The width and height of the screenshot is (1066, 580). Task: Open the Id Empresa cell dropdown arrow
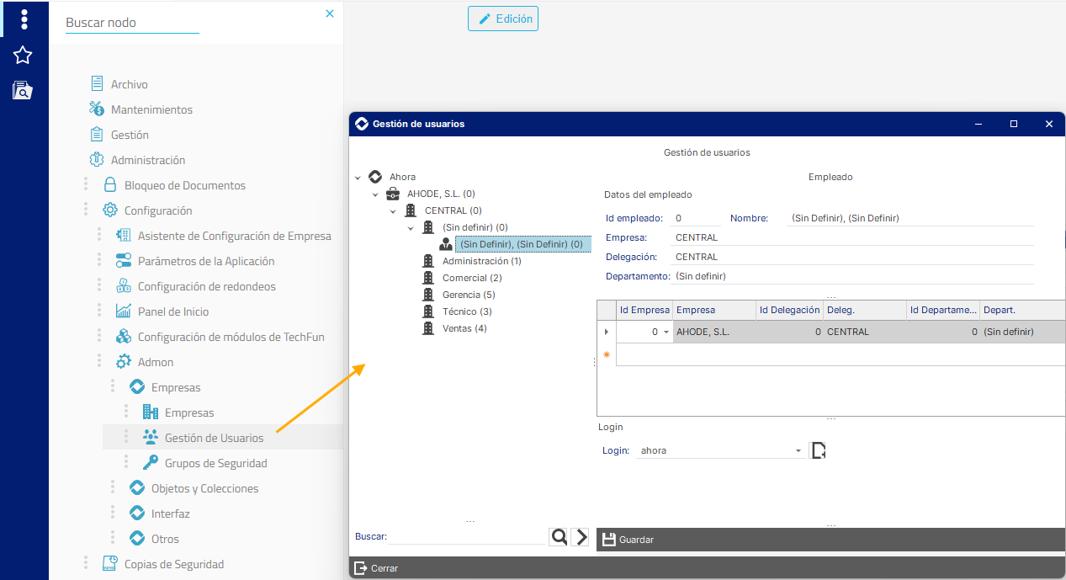[x=666, y=333]
